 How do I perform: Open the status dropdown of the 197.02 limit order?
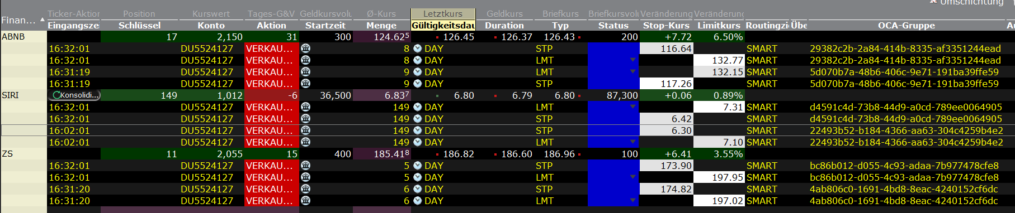pyautogui.click(x=632, y=201)
